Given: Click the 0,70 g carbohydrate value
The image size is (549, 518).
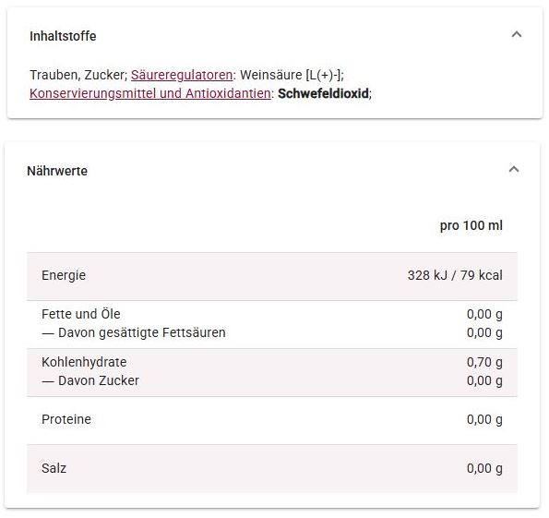Looking at the screenshot, I should pyautogui.click(x=484, y=362).
